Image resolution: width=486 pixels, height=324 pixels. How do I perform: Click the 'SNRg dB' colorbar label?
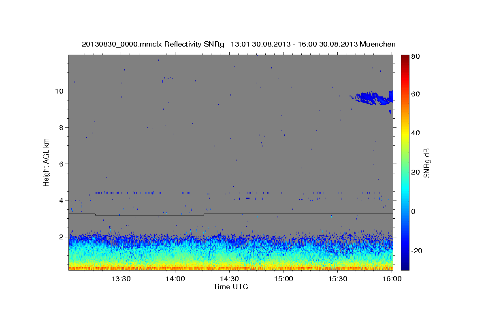pos(426,162)
